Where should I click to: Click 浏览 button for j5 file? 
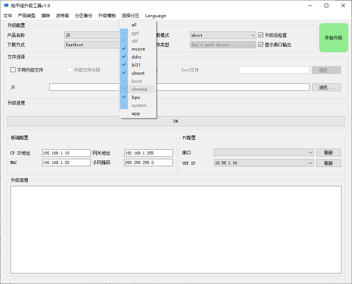326,87
